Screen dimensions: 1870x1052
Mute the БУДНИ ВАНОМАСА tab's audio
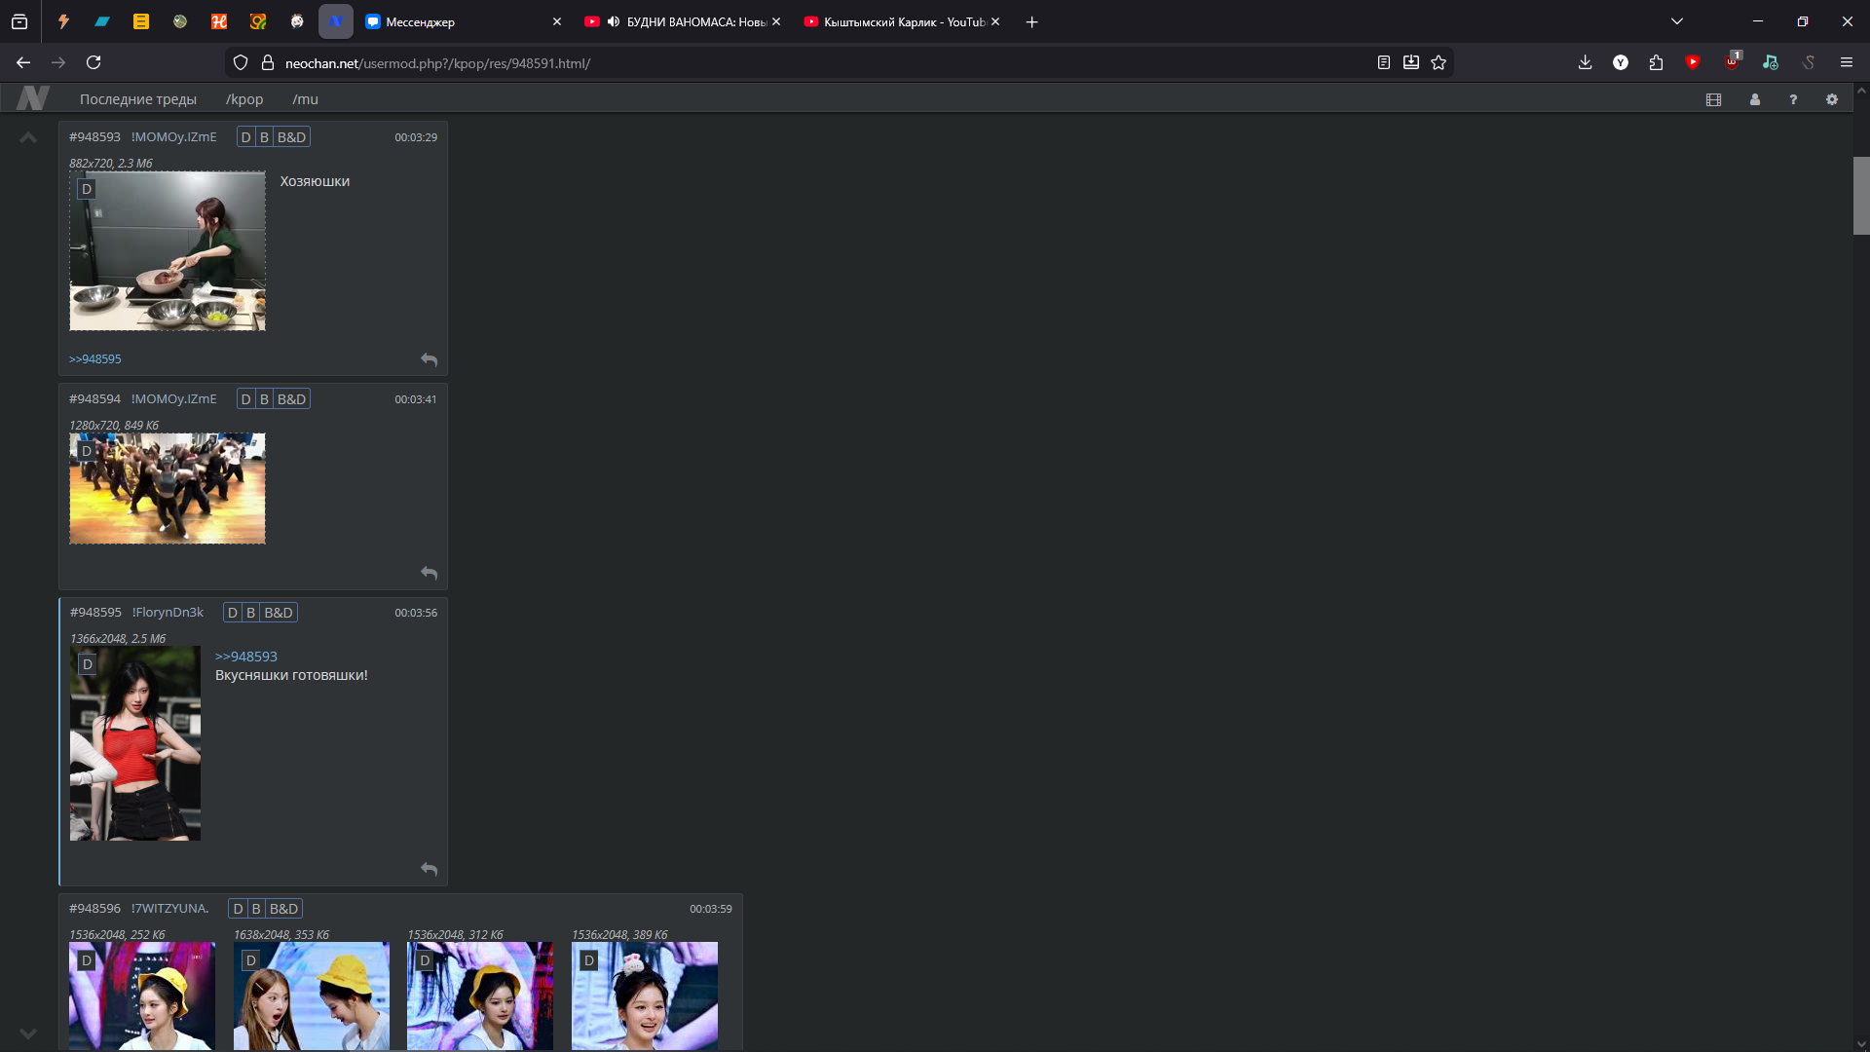pos(614,21)
